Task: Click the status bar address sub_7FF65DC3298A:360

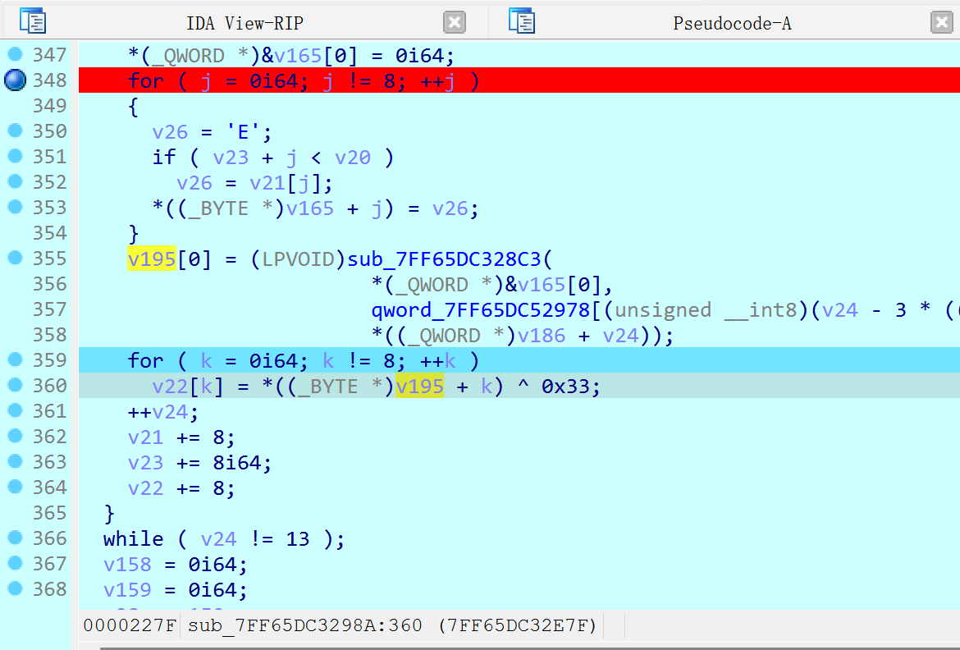Action: 305,626
